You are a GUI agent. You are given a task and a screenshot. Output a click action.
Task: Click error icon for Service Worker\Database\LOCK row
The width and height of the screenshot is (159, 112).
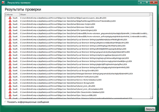point(10,80)
